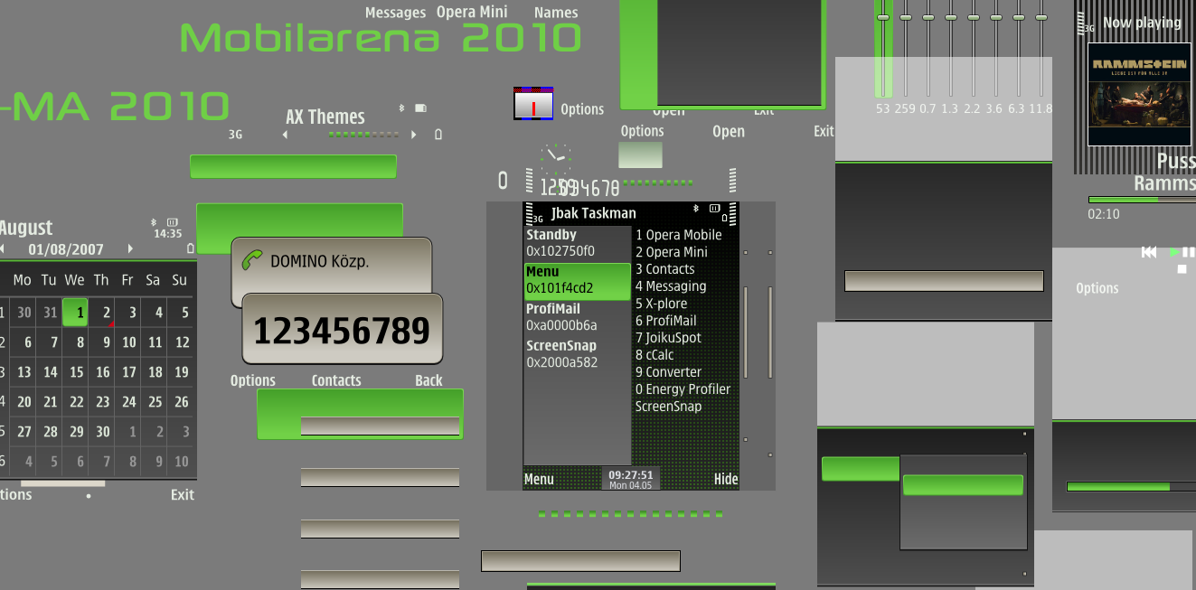The width and height of the screenshot is (1196, 590).
Task: Click the red and blue framed app icon
Action: click(x=533, y=105)
